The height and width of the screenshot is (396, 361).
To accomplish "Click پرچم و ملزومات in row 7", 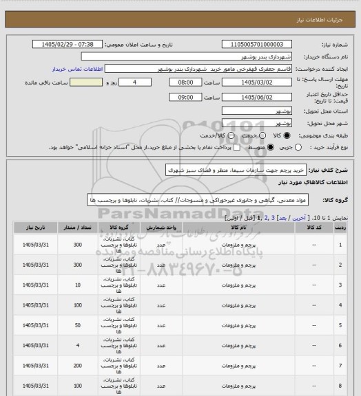I will tap(238, 366).
